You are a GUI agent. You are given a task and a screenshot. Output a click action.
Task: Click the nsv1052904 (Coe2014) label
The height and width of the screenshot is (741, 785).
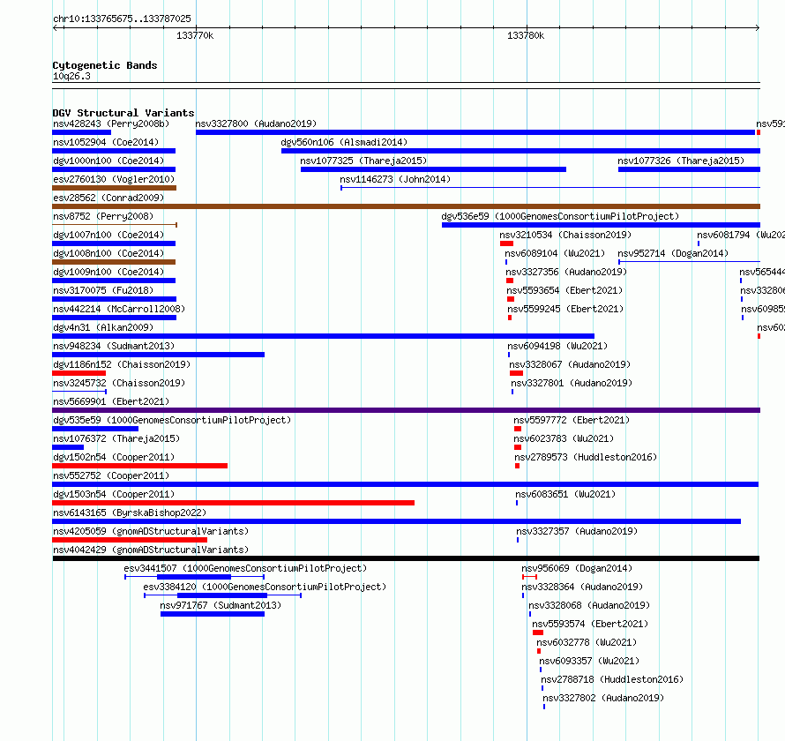tap(106, 142)
